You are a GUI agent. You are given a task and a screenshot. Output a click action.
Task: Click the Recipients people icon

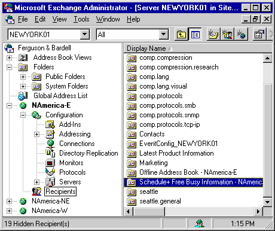(x=36, y=192)
